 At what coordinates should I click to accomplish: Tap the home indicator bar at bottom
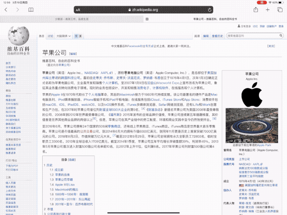143,213
